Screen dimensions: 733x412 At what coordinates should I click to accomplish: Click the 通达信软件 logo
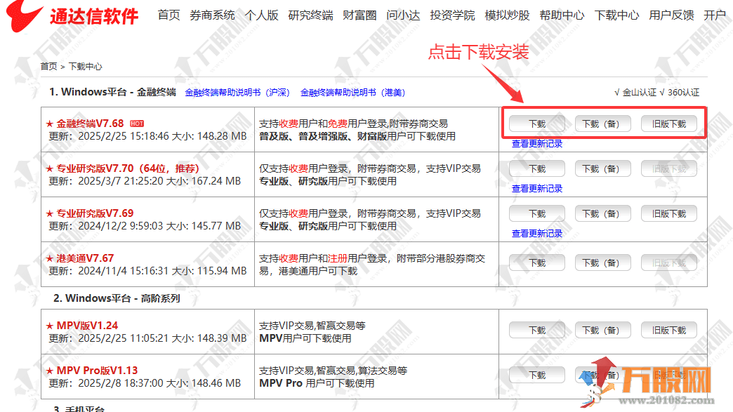click(x=72, y=16)
